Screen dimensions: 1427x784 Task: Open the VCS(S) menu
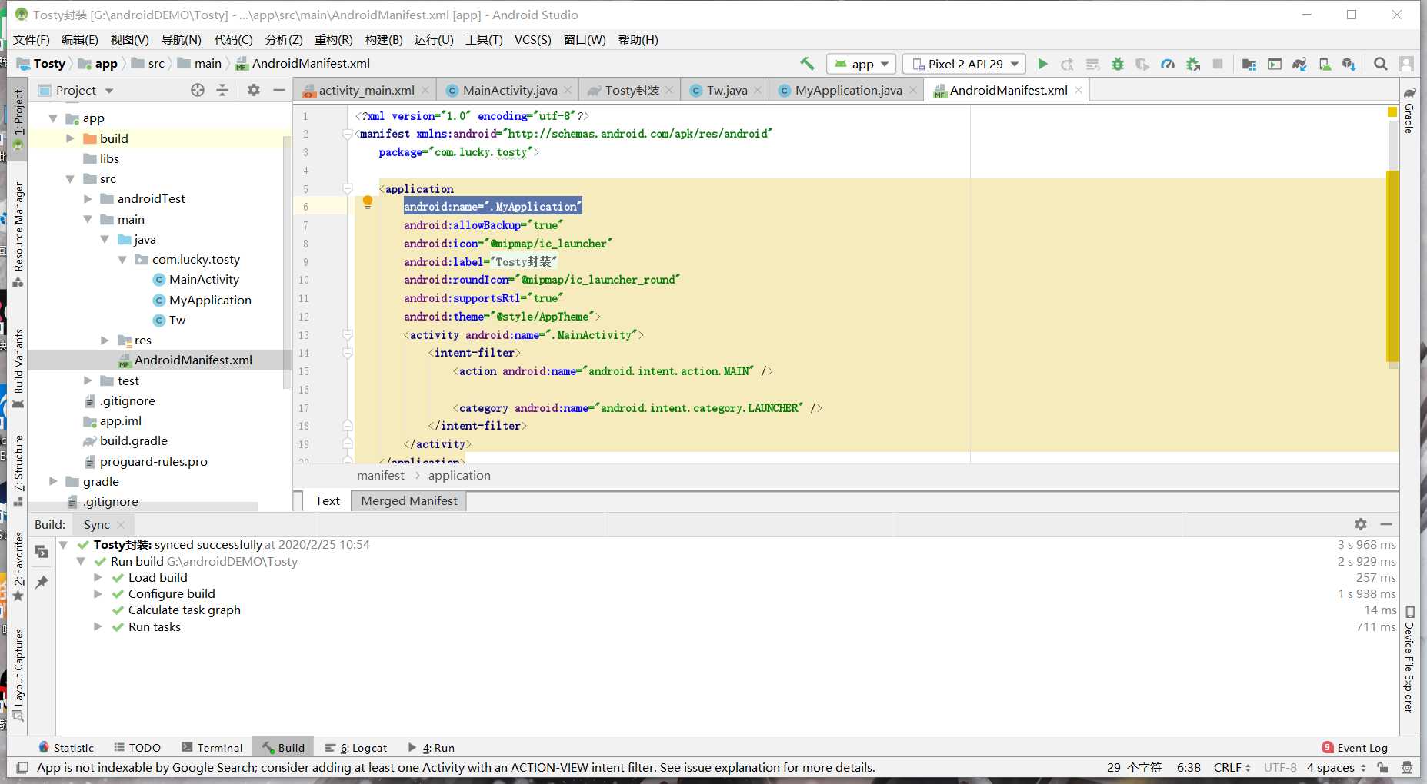point(532,40)
